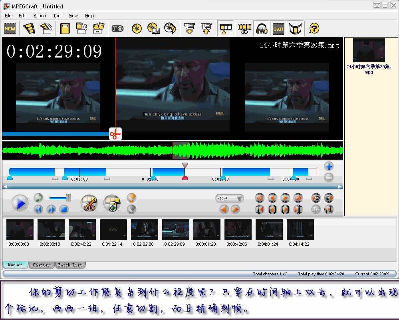The height and width of the screenshot is (320, 399).
Task: Click the Total chapters 1 / 2 status text
Action: click(270, 274)
